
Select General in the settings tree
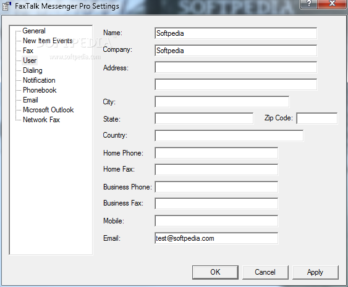34,31
